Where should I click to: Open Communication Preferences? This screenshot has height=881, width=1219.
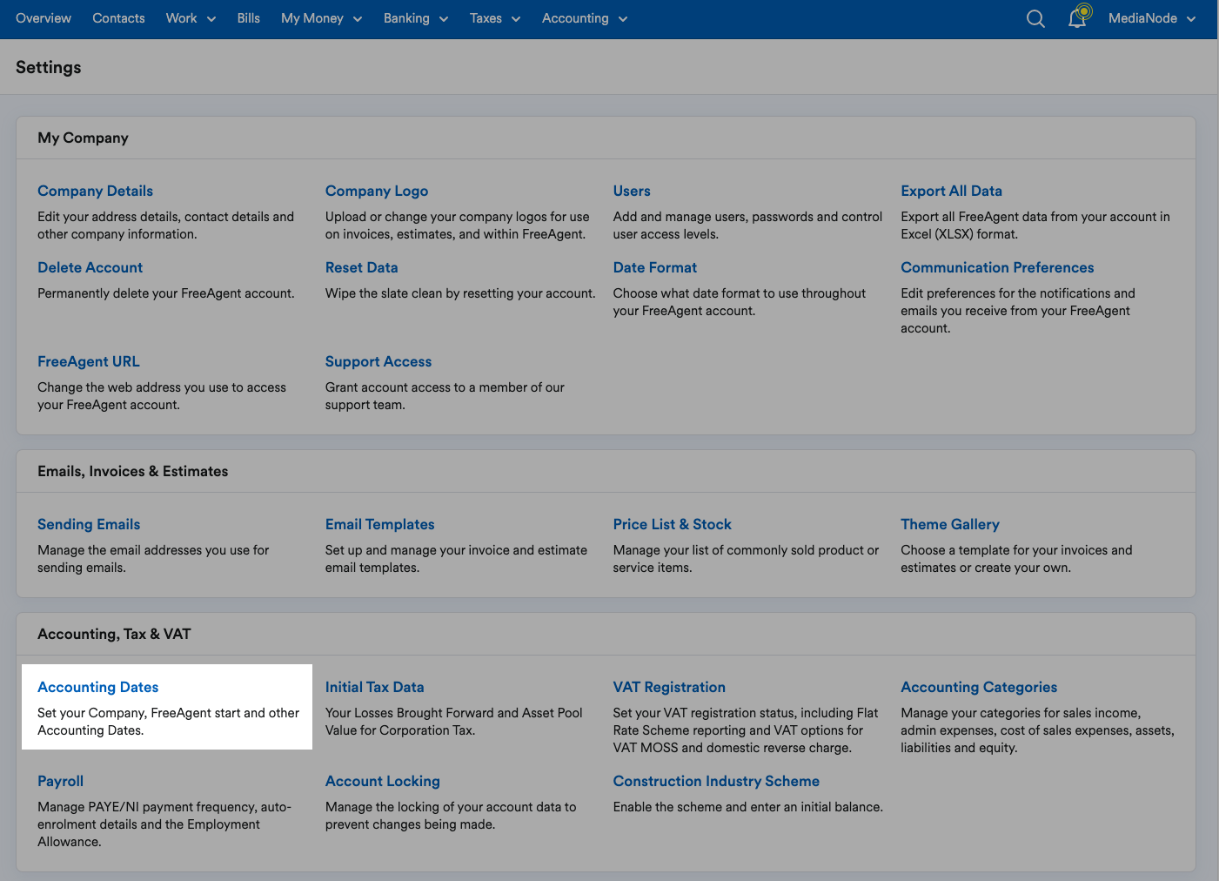[x=997, y=267]
